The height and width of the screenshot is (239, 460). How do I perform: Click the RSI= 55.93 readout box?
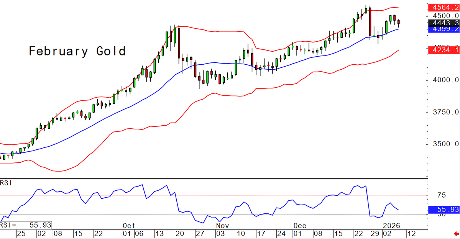pyautogui.click(x=26, y=225)
